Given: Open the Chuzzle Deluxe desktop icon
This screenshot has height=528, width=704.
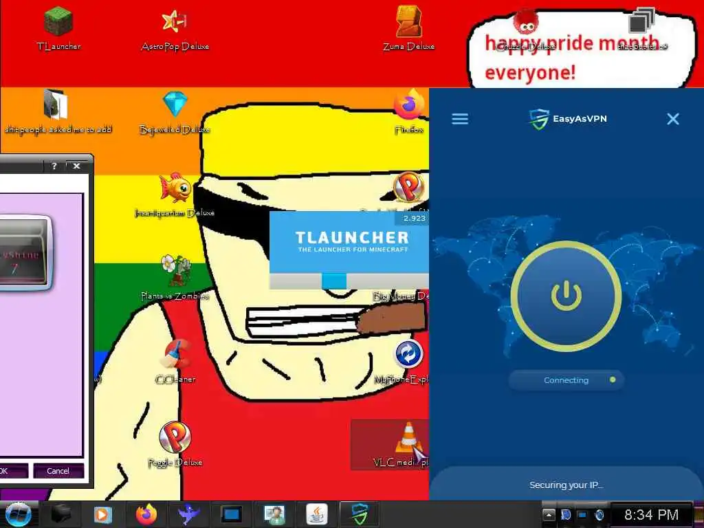Looking at the screenshot, I should pos(526,29).
